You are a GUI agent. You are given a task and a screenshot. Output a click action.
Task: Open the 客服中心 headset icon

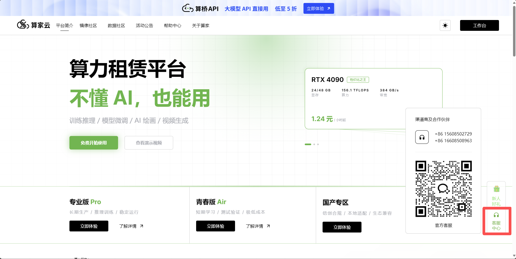(496, 215)
